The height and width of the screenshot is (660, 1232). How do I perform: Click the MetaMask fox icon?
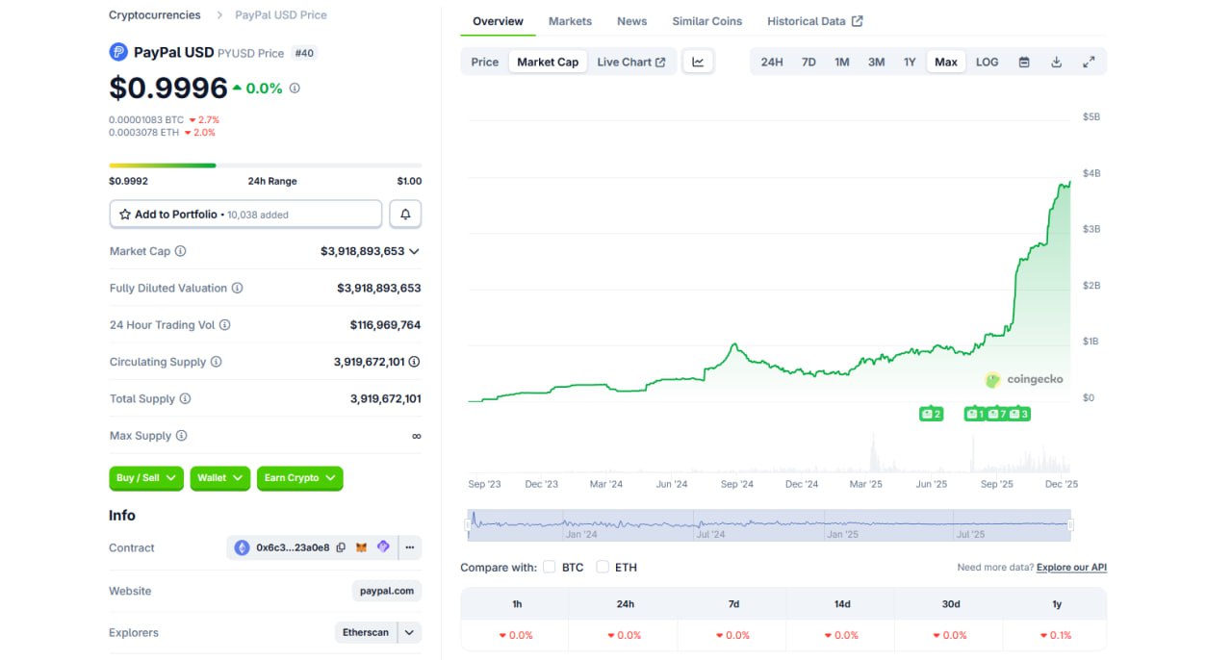(x=362, y=547)
